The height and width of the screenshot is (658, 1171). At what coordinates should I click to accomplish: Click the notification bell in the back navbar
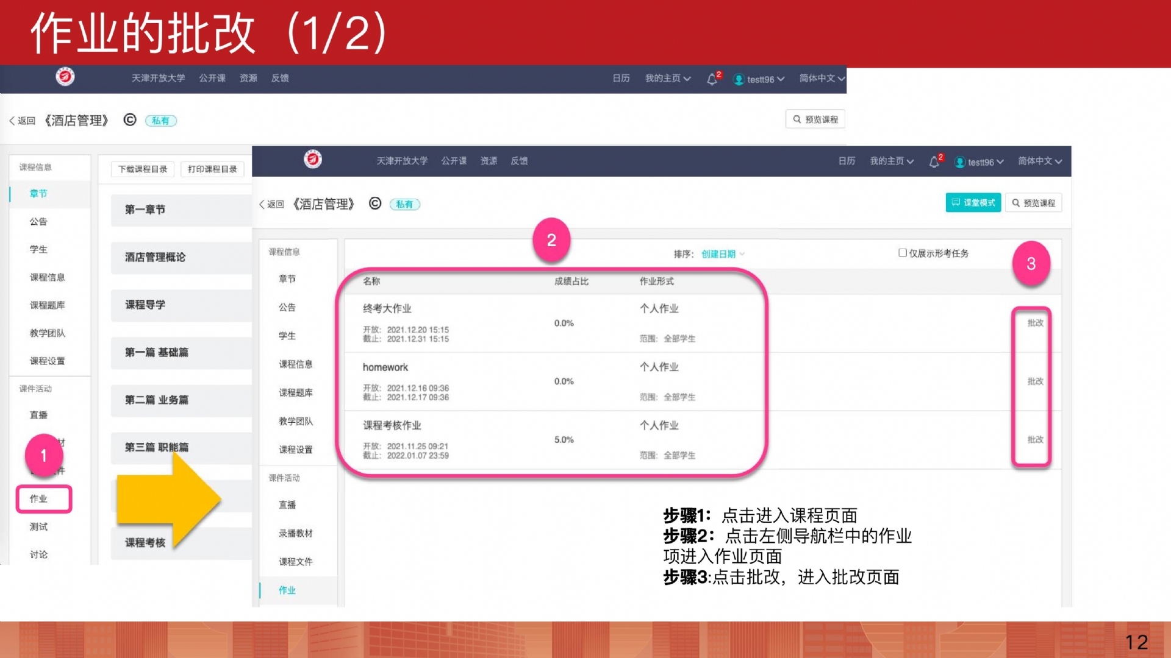click(712, 79)
